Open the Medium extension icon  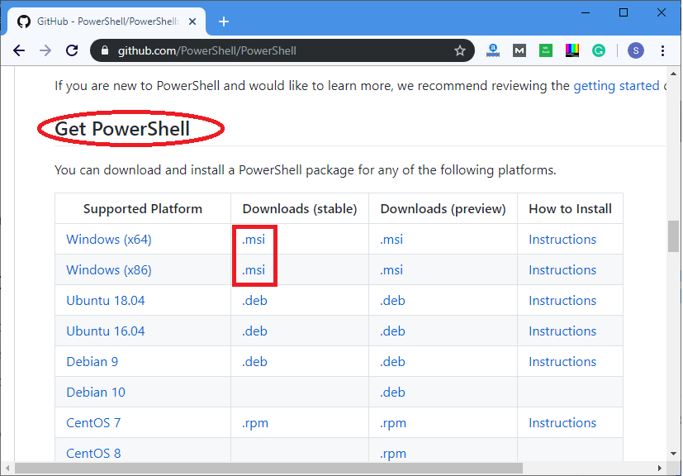click(519, 51)
